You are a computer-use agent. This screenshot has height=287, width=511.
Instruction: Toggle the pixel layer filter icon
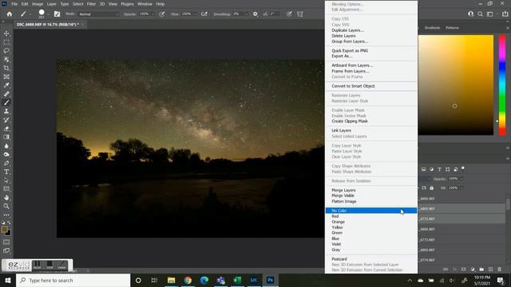423,169
